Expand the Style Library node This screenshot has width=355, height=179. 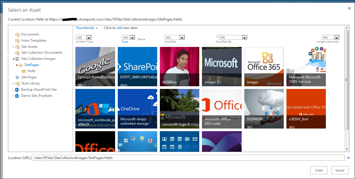tap(13, 83)
